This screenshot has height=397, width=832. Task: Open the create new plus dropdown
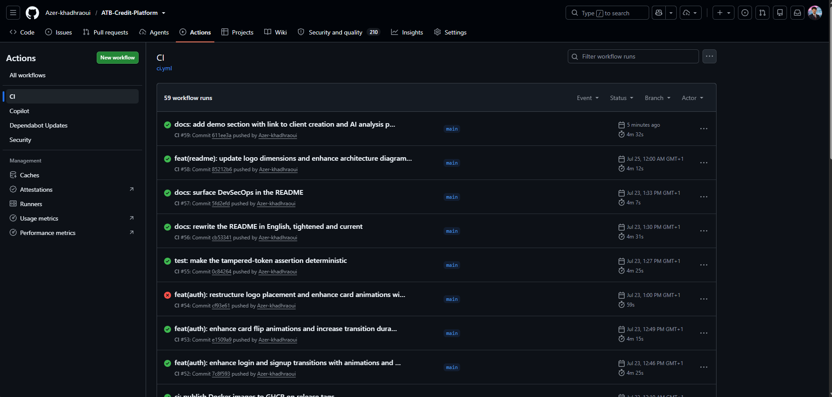click(x=724, y=13)
